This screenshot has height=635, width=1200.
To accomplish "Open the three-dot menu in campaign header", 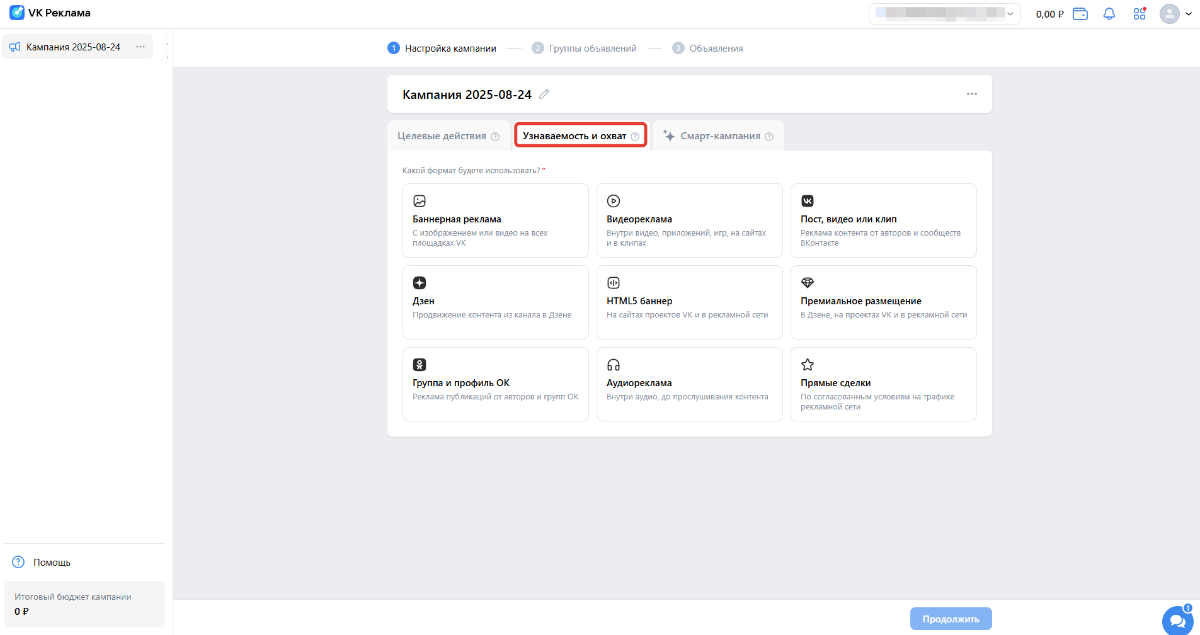I will (x=971, y=94).
